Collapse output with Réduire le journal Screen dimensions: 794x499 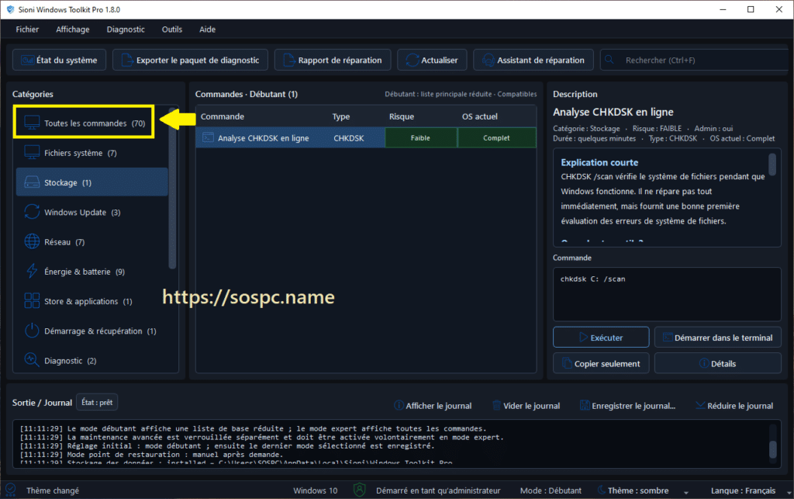click(x=734, y=405)
